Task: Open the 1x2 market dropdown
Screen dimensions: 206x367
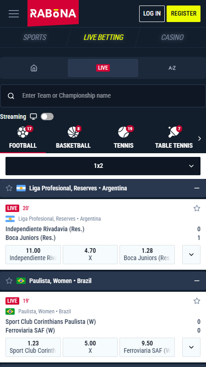Action: click(x=103, y=166)
